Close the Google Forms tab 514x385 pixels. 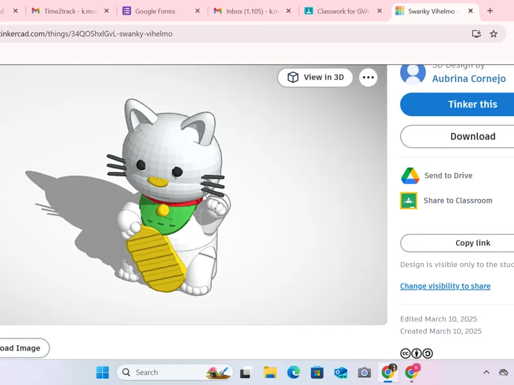point(197,11)
